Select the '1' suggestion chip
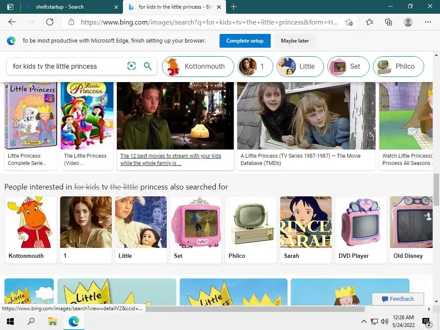440x330 pixels. pyautogui.click(x=255, y=67)
